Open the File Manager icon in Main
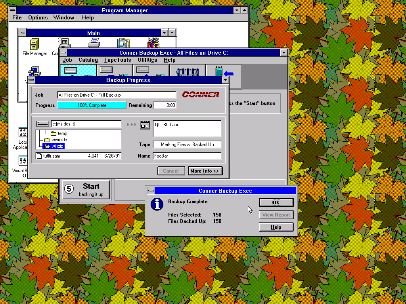Image resolution: width=406 pixels, height=304 pixels. [x=34, y=44]
